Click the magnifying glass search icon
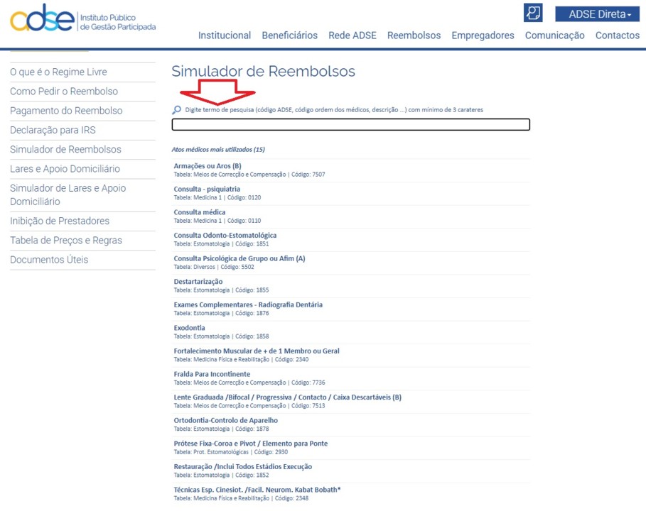Screen dimensions: 646x511 coord(177,110)
